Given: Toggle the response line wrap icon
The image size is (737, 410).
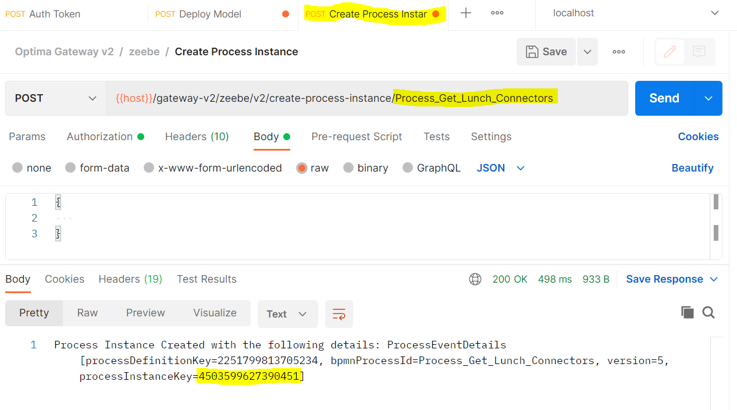Looking at the screenshot, I should click(339, 314).
